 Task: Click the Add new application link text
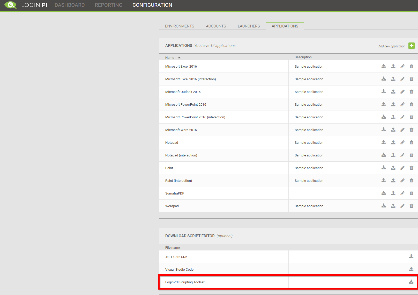tap(392, 46)
